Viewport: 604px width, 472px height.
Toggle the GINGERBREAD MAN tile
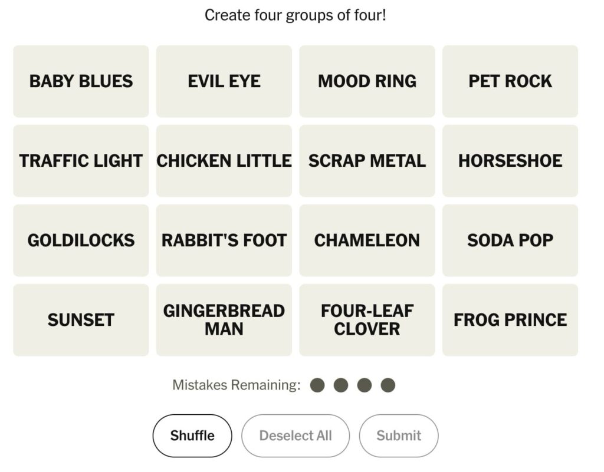[224, 320]
